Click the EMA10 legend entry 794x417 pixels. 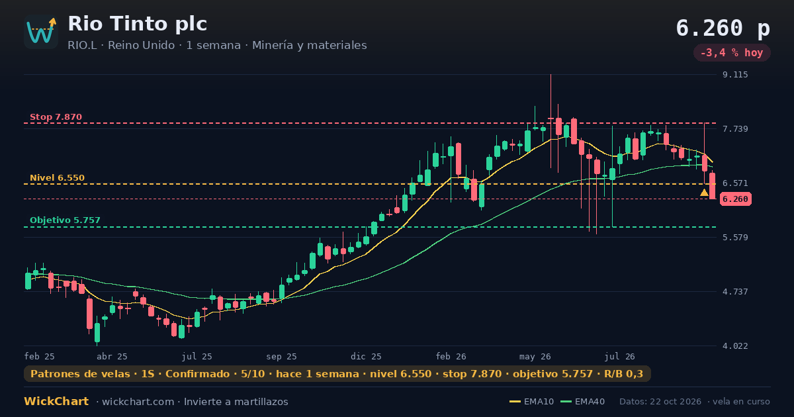[532, 402]
